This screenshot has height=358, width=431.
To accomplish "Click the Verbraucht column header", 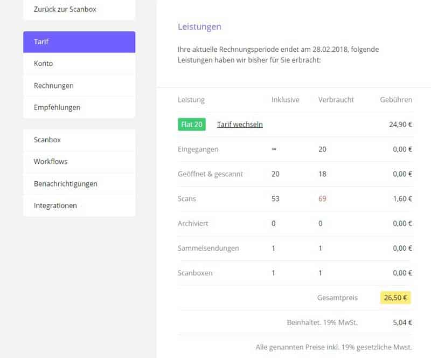I will (336, 100).
